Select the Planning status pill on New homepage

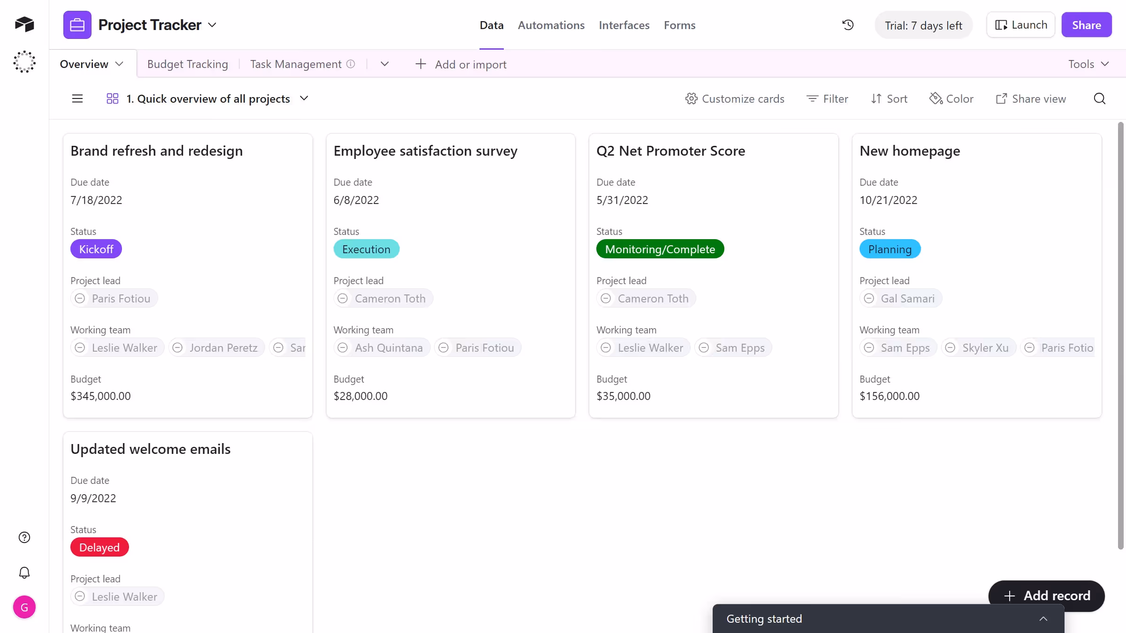tap(890, 249)
